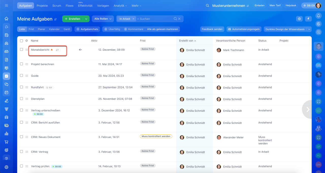Tick the checkbox for Dienstplan task

point(22,99)
